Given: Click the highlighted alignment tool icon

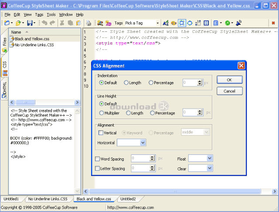Looking at the screenshot, I should point(182,23).
